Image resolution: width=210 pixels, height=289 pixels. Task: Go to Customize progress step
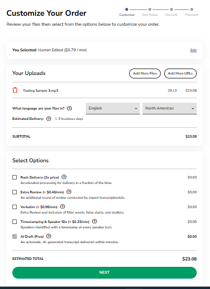(127, 12)
